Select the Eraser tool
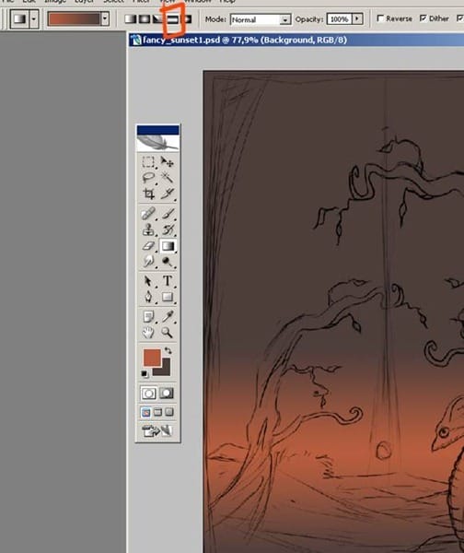 [x=148, y=245]
